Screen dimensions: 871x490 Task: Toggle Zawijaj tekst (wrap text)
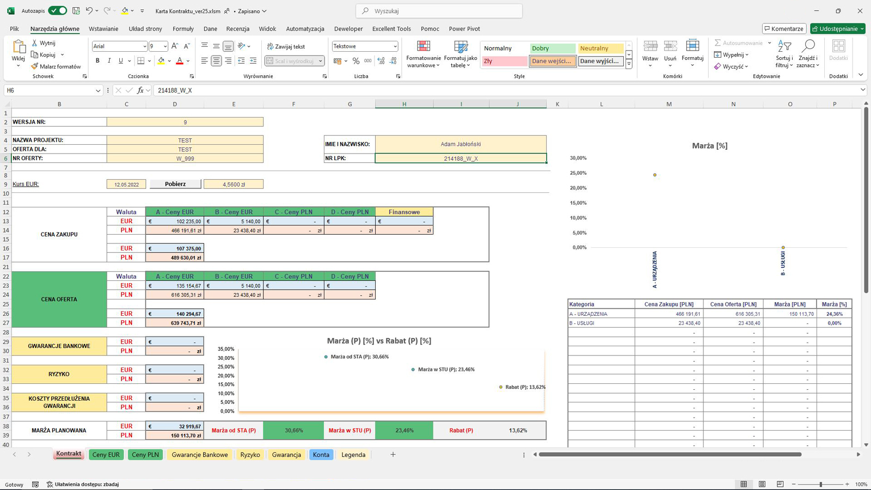click(x=286, y=47)
